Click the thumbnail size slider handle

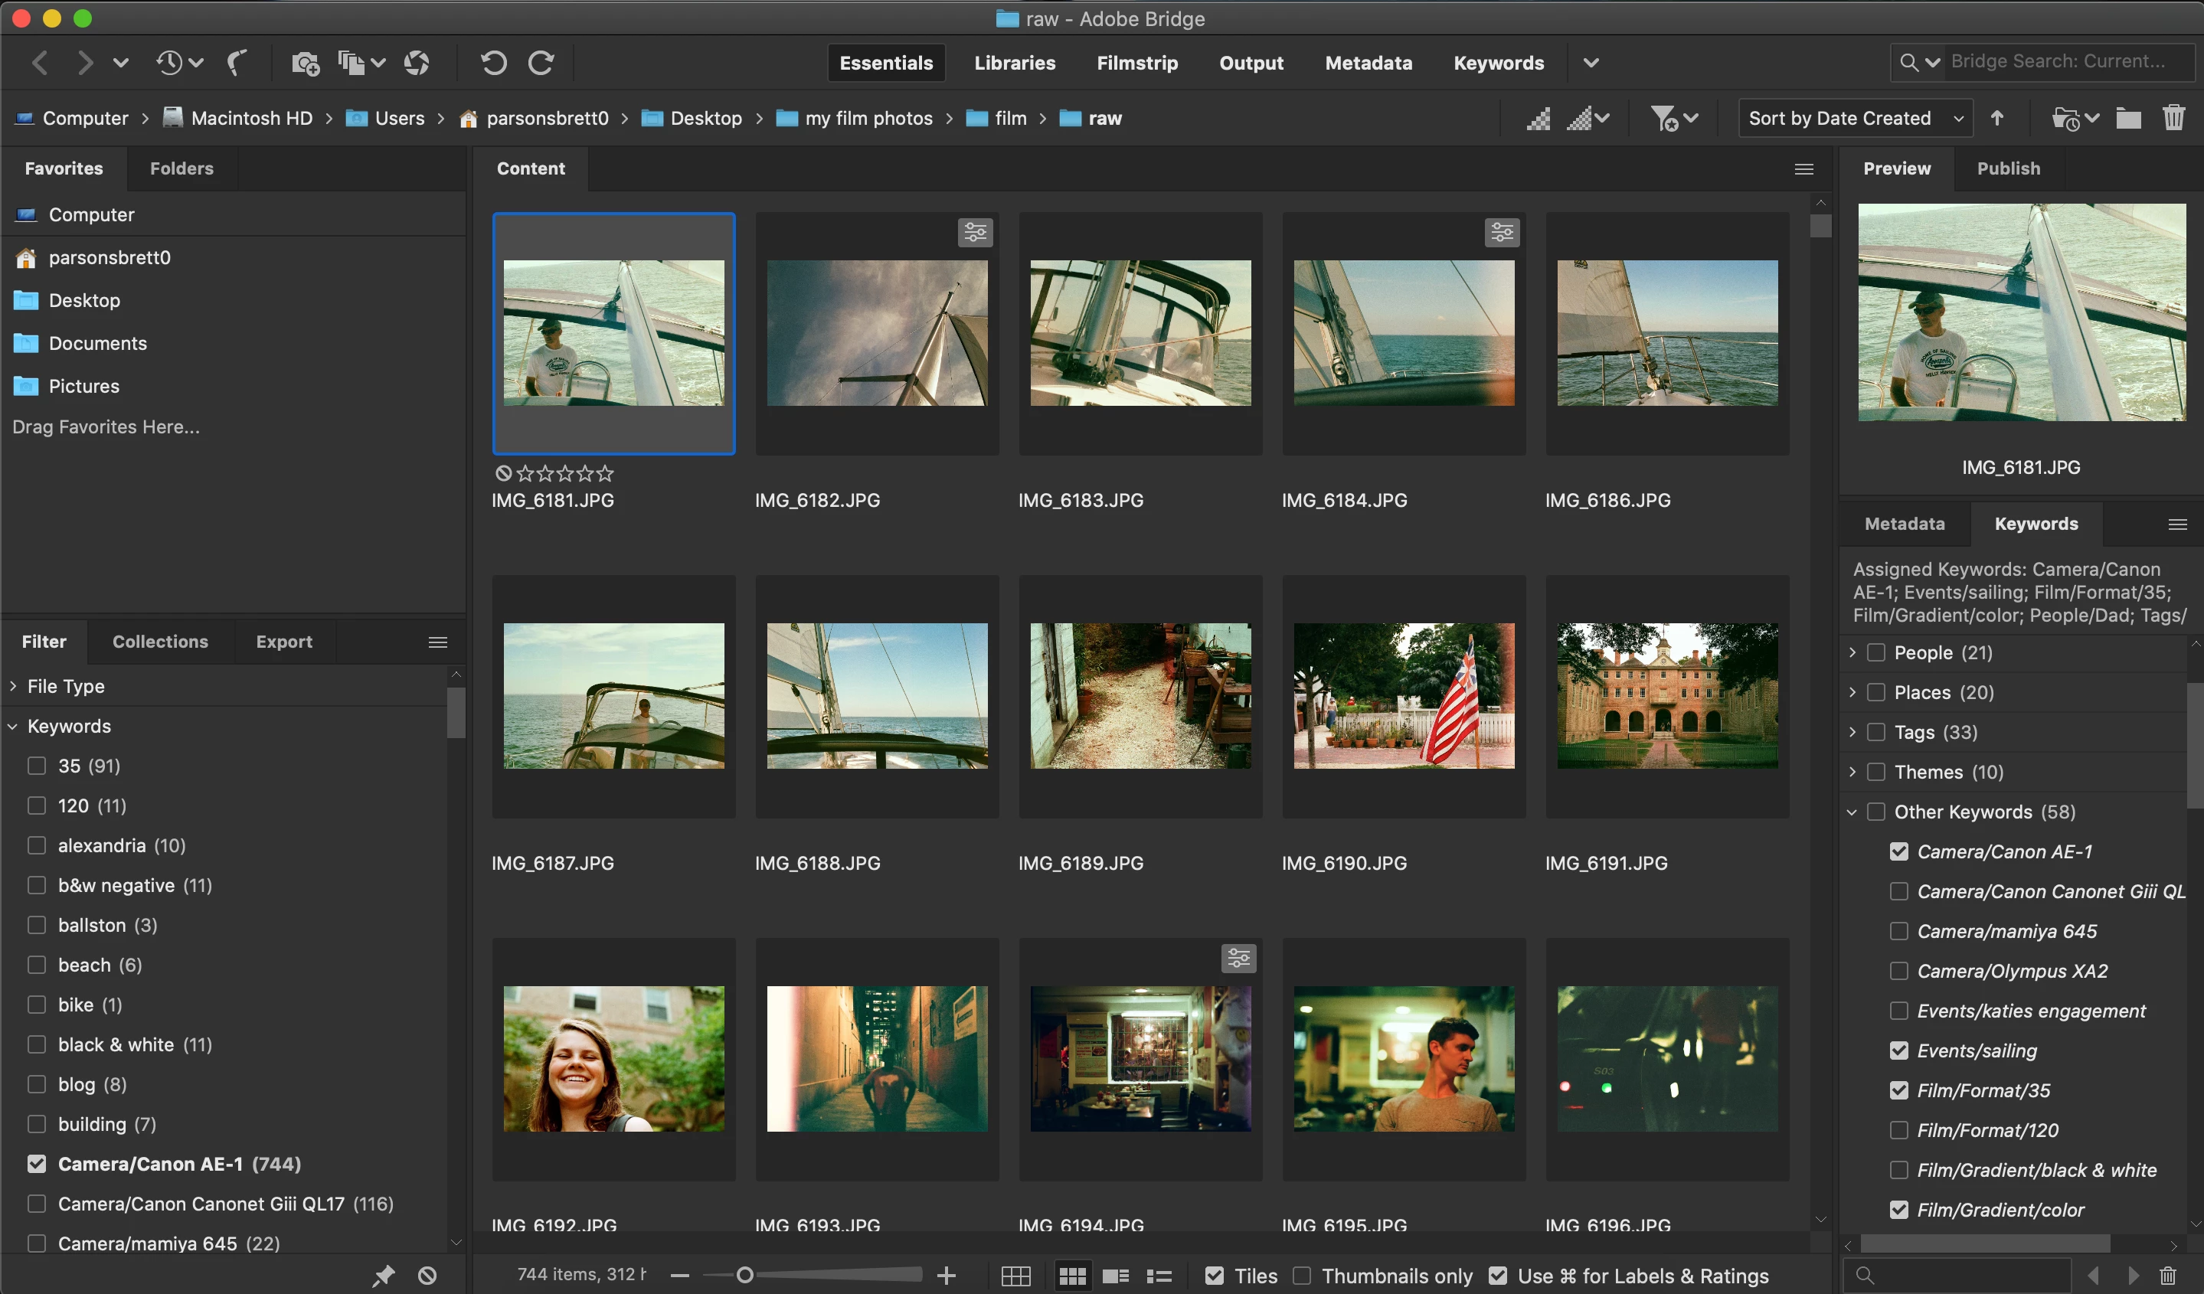[x=745, y=1276]
